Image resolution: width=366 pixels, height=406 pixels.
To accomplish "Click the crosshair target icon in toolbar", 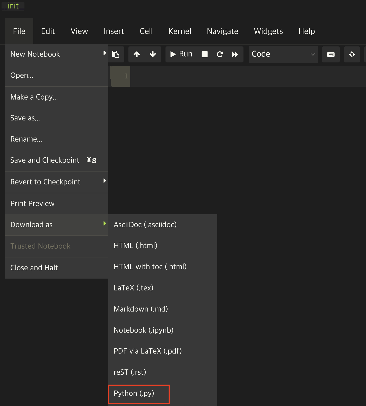I will click(352, 54).
